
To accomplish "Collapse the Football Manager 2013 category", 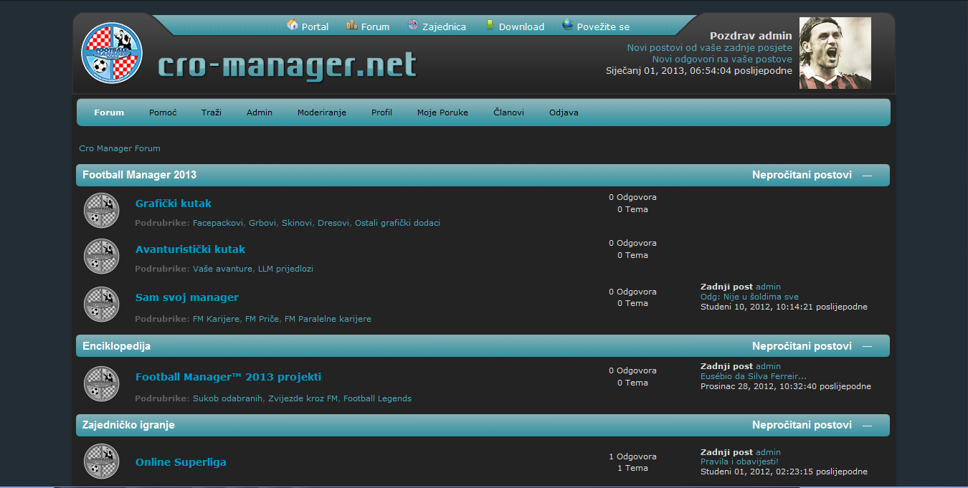I will [x=868, y=176].
